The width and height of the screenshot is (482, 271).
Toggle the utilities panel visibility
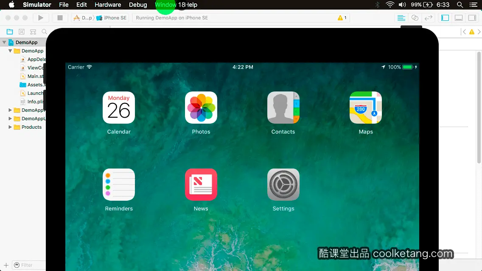click(x=472, y=18)
